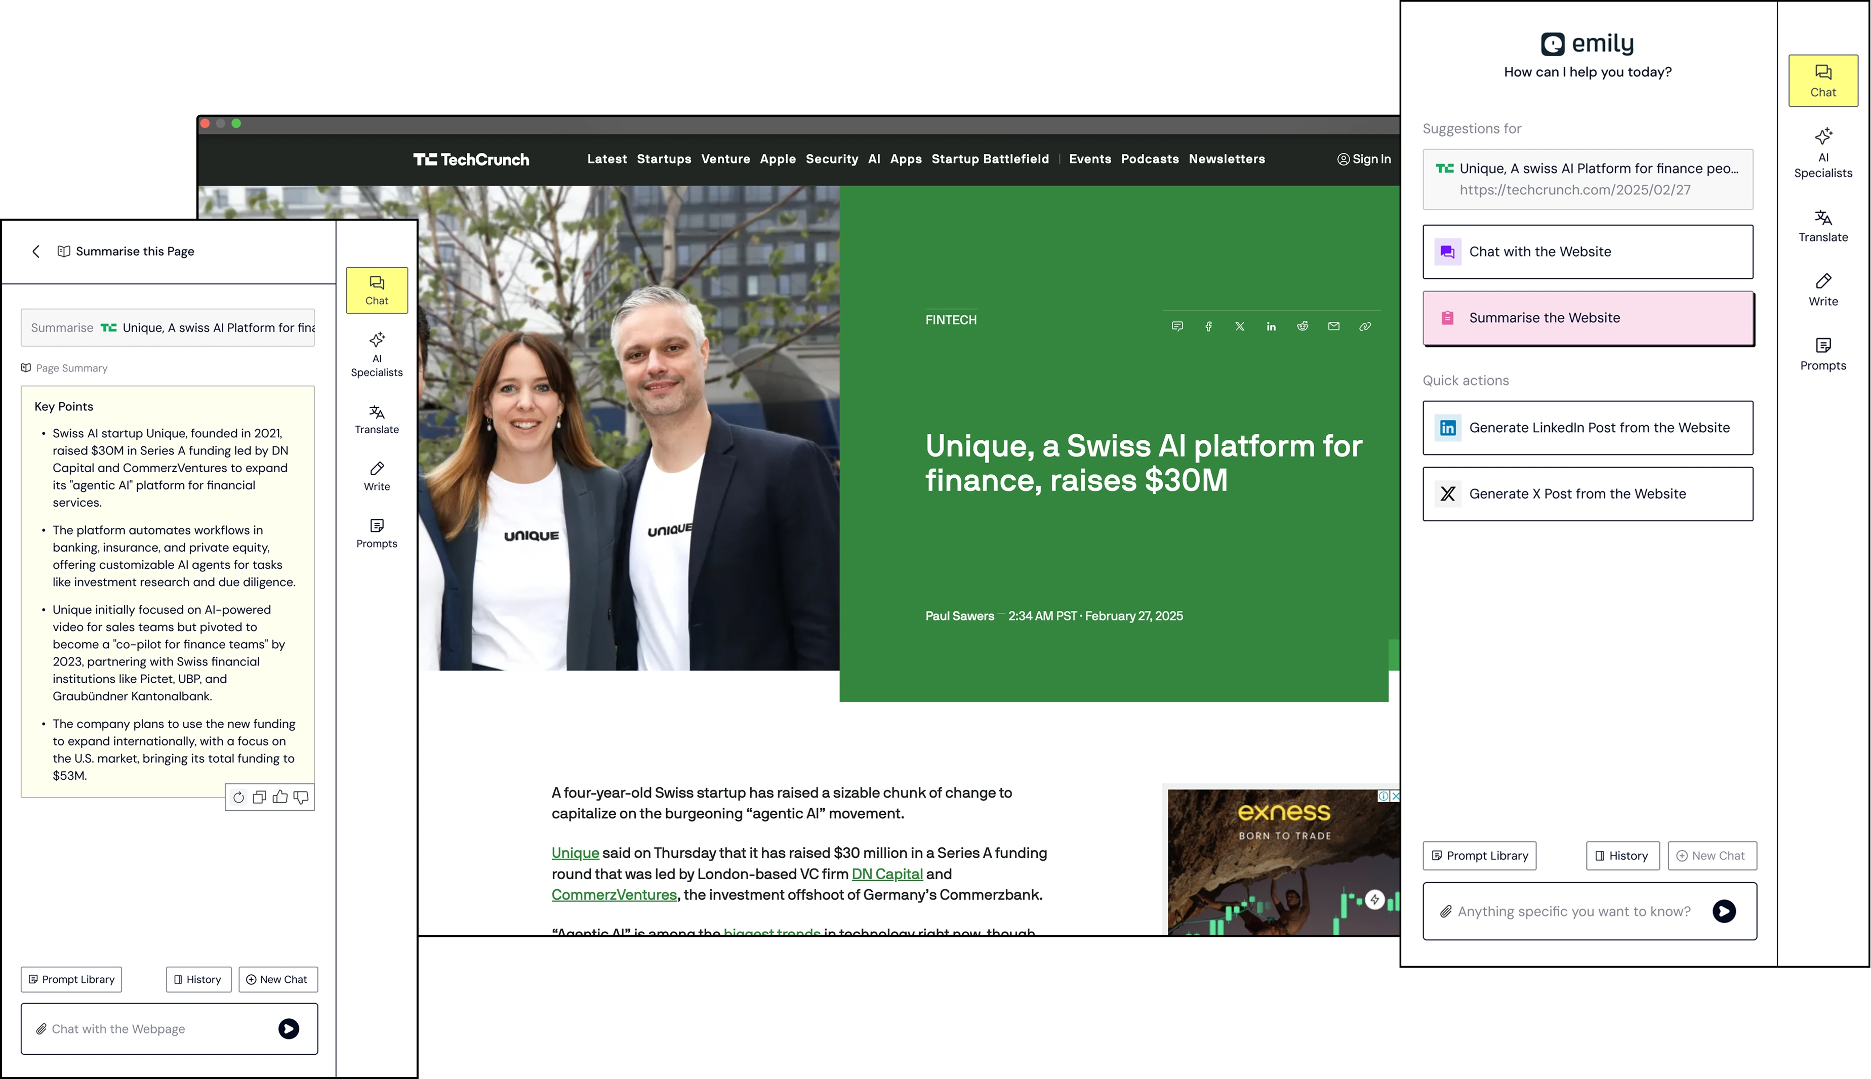Share article on LinkedIn icon
Image resolution: width=1871 pixels, height=1079 pixels.
(1271, 326)
